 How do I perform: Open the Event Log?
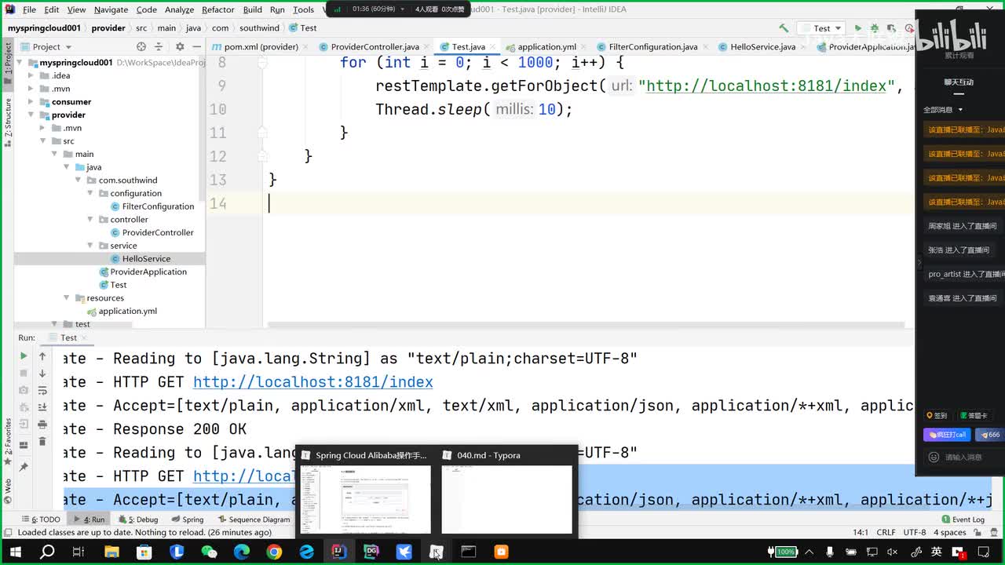[963, 519]
